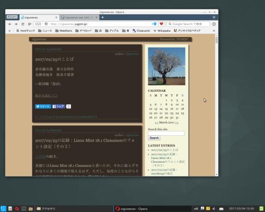The width and height of the screenshot is (265, 212).
Task: Click the site info icon in address bar
Action: [46, 24]
